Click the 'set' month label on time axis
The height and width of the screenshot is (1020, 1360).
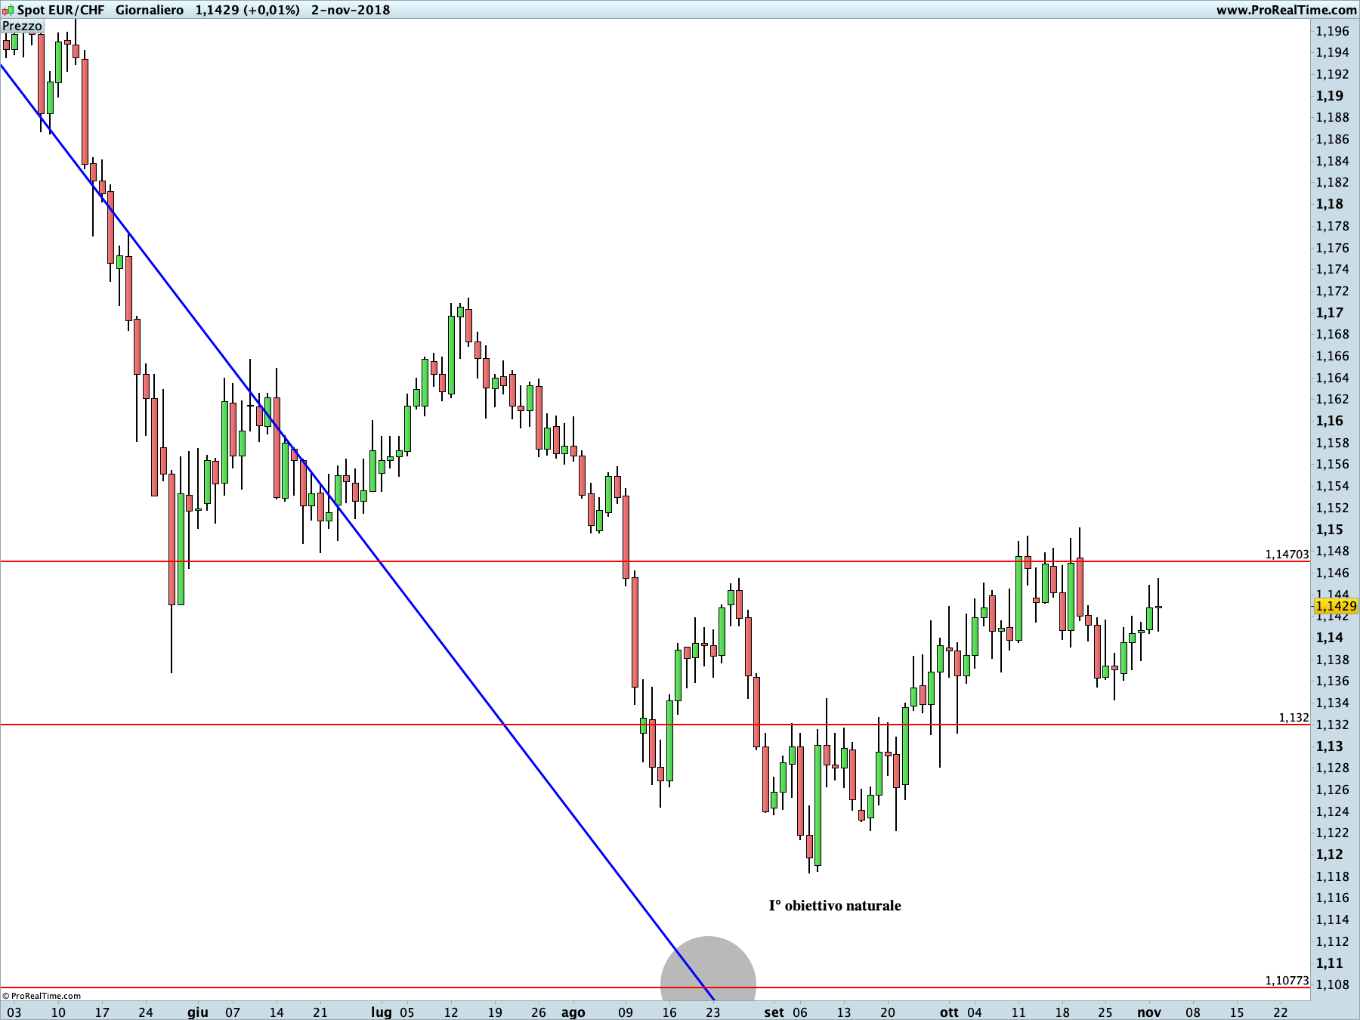tap(774, 1012)
